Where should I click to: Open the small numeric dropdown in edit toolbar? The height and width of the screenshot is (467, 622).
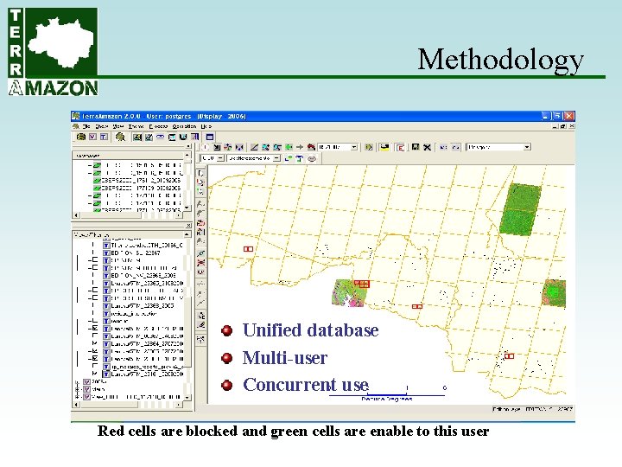[x=220, y=158]
